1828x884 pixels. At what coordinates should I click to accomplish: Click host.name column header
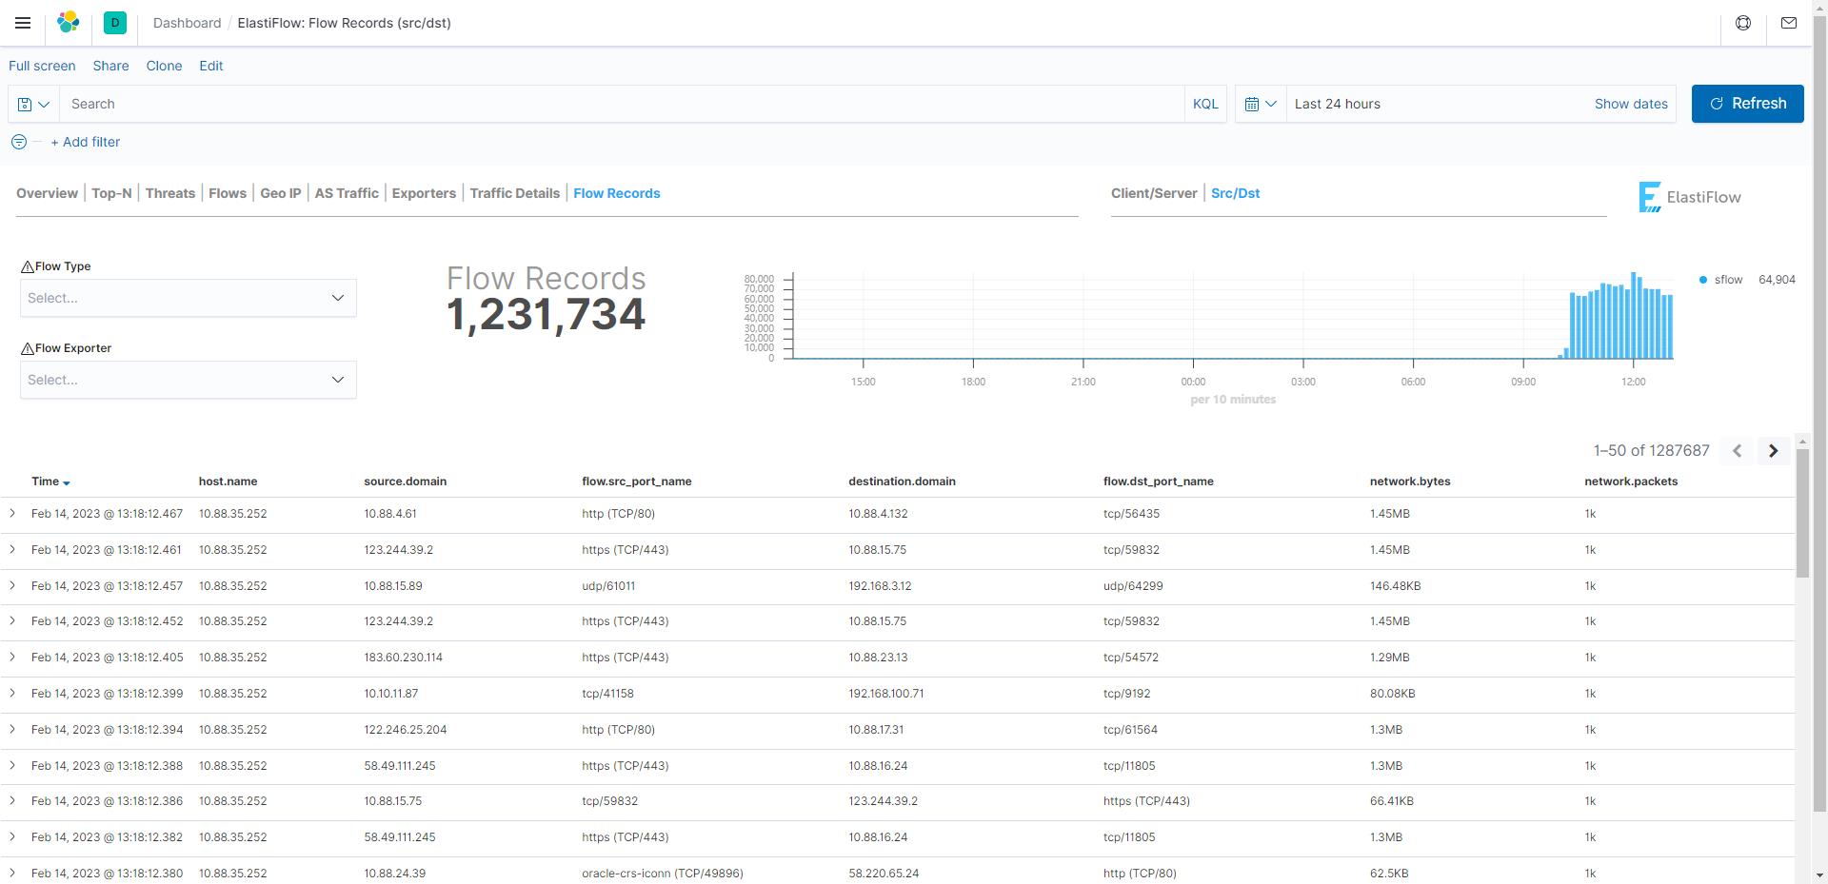(x=228, y=481)
